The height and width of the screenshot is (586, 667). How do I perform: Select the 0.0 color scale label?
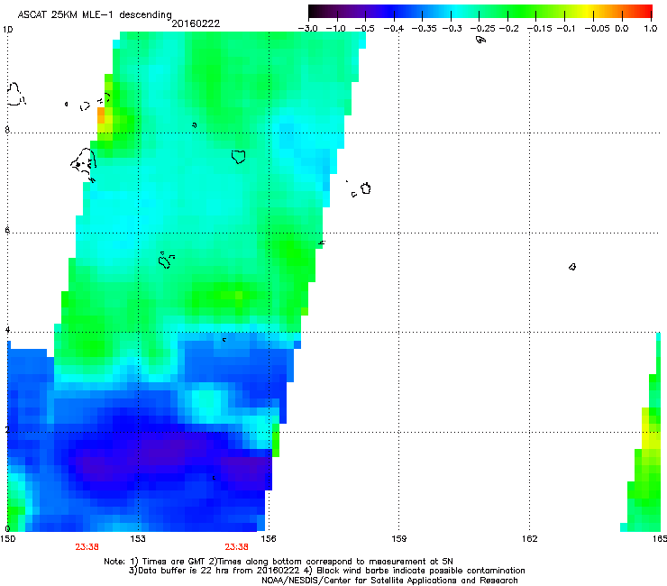pyautogui.click(x=622, y=29)
